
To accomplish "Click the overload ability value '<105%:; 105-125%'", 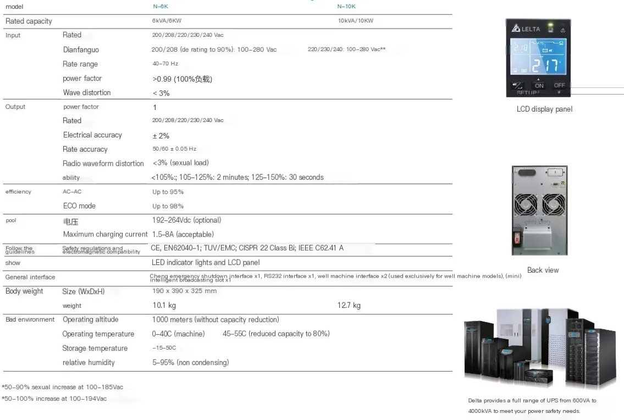I will (x=237, y=177).
